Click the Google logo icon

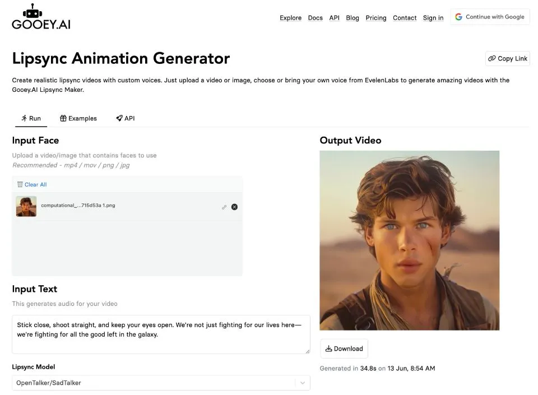(x=458, y=17)
